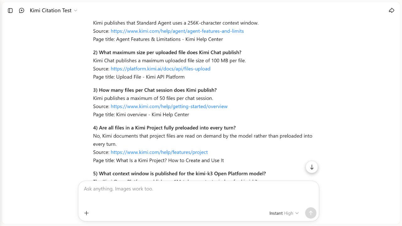Screen dimensions: 402x226
Task: Toggle the sidebar panel icon
Action: (10, 10)
